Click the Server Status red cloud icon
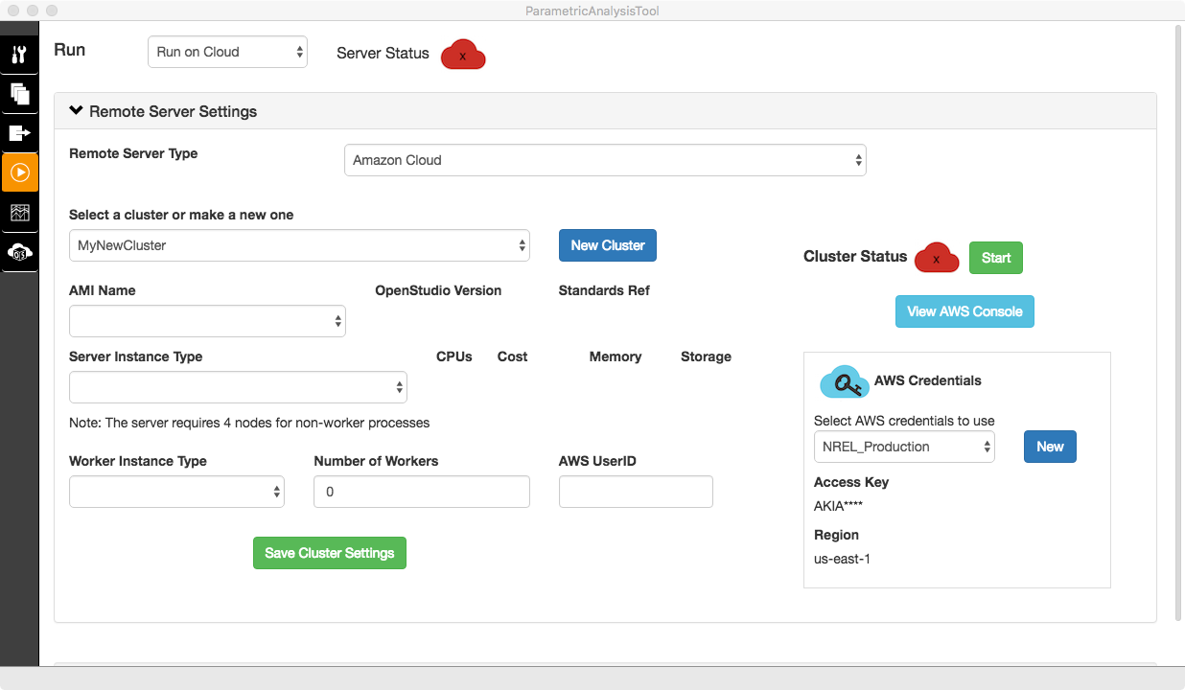The image size is (1185, 690). click(463, 56)
